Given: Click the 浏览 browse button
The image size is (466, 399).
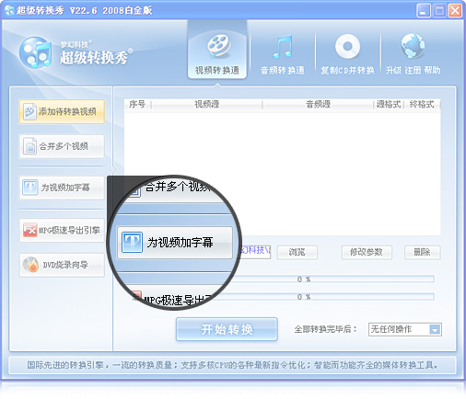Looking at the screenshot, I should [x=297, y=253].
